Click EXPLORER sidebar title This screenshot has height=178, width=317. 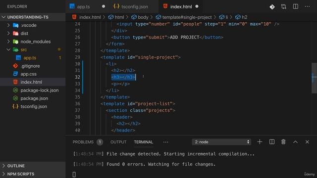click(17, 6)
